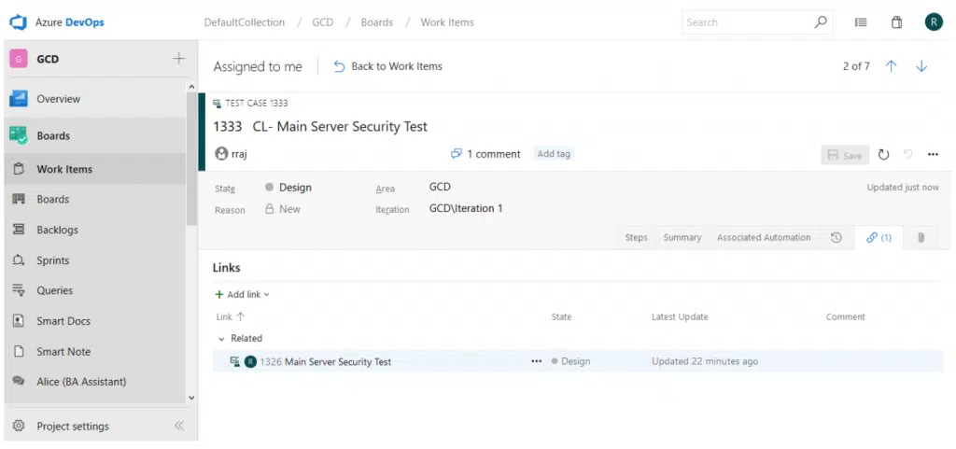Click Back to Work Items link

(388, 66)
